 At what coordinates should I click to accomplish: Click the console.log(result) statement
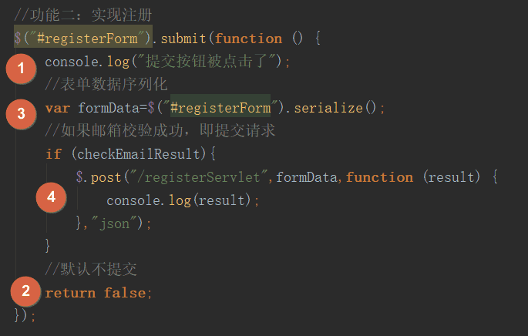click(183, 200)
